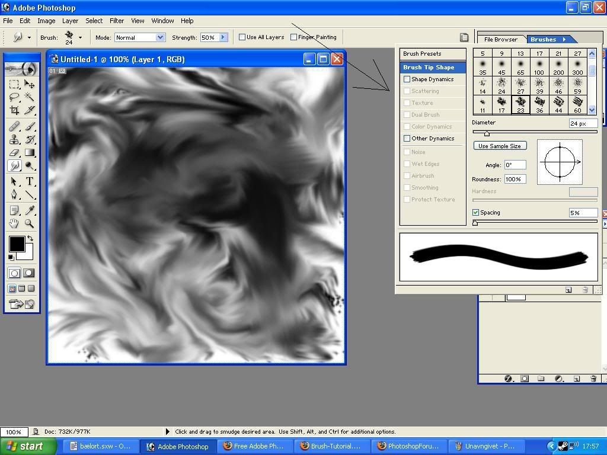This screenshot has width=607, height=455.
Task: Select the Lasso tool
Action: (14, 97)
